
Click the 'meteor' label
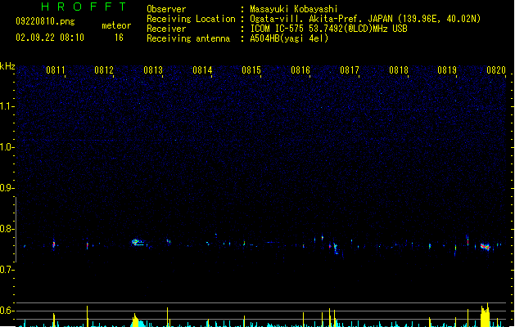click(116, 25)
